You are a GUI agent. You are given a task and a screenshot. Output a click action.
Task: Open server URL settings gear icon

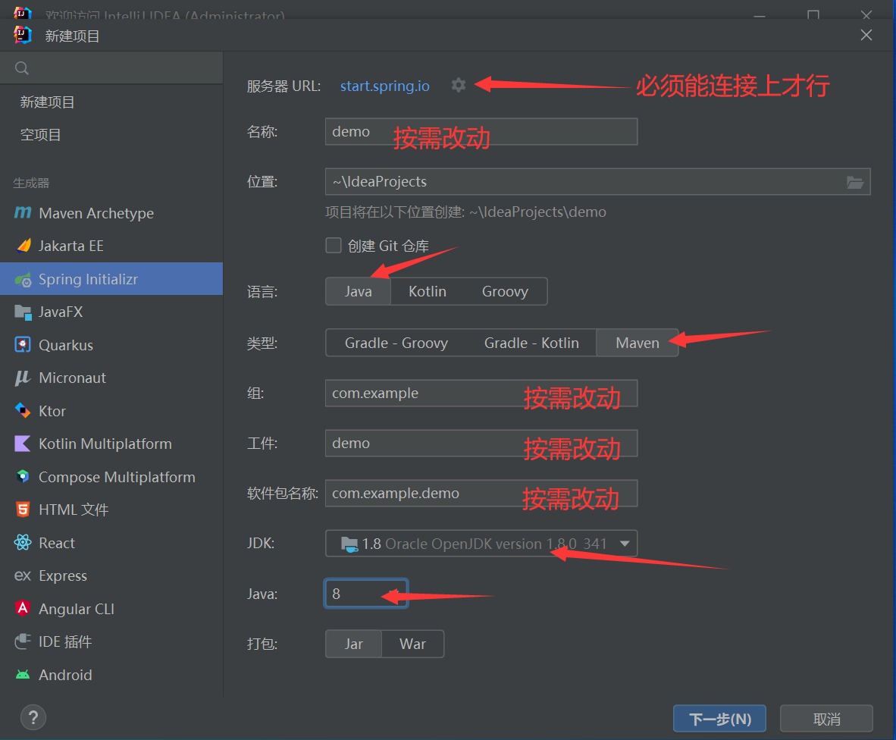click(458, 85)
